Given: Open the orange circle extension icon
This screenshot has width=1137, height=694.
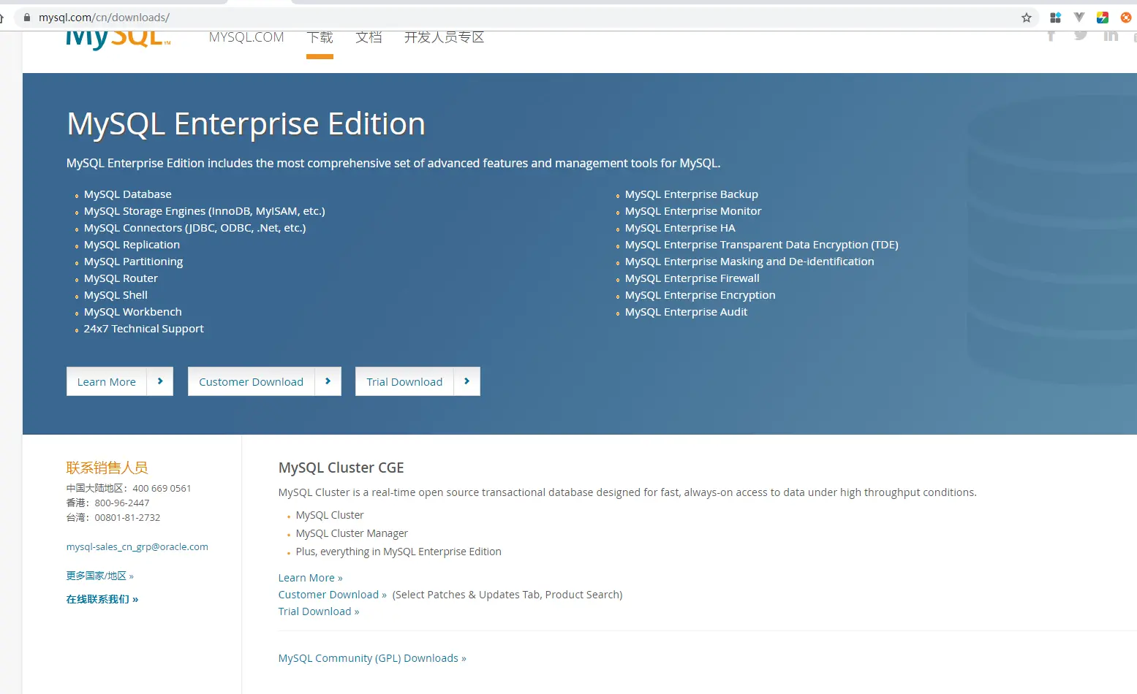Looking at the screenshot, I should pos(1126,18).
